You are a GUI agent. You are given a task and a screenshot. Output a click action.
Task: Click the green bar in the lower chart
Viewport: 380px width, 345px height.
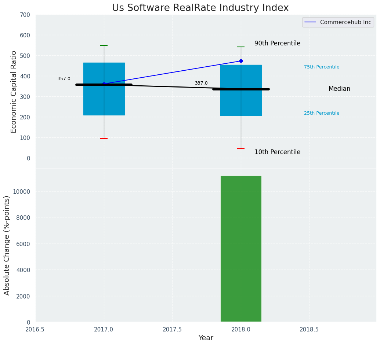[241, 249]
